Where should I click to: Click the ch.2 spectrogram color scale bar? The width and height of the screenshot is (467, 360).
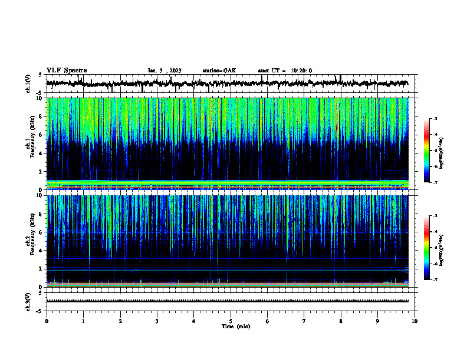click(x=427, y=248)
